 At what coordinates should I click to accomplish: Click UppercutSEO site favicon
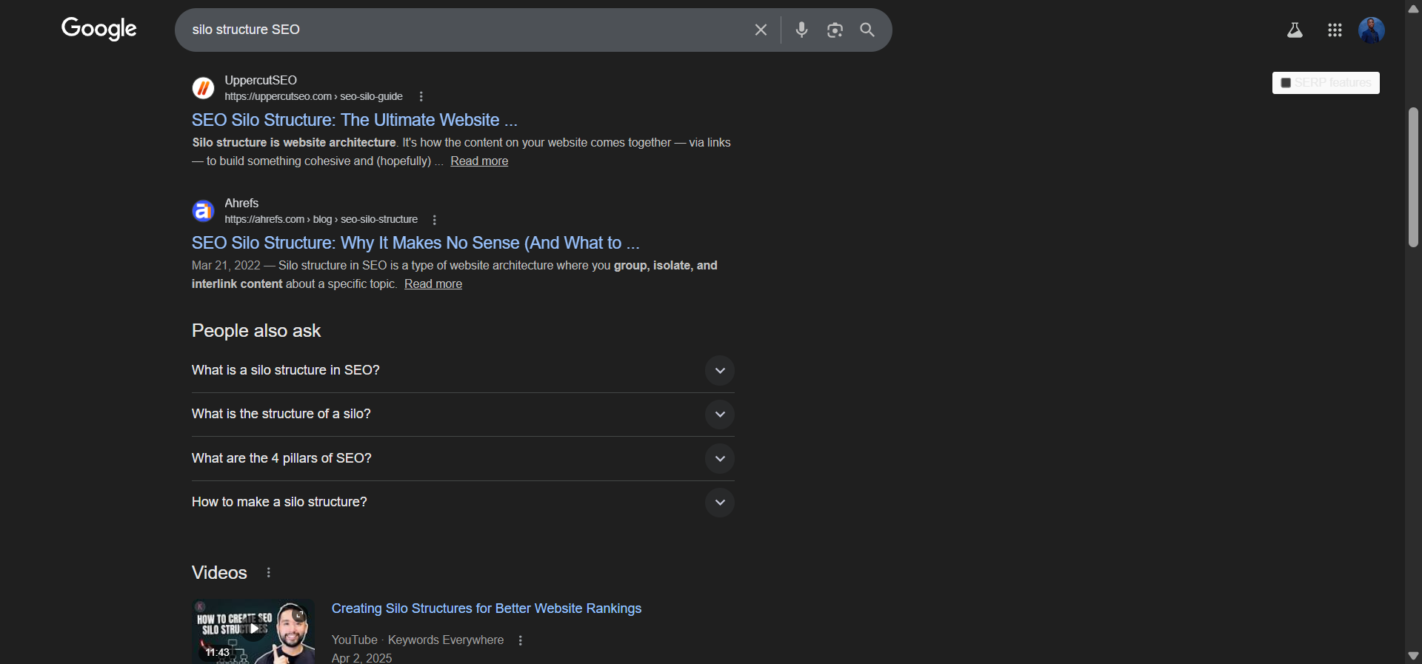click(203, 88)
